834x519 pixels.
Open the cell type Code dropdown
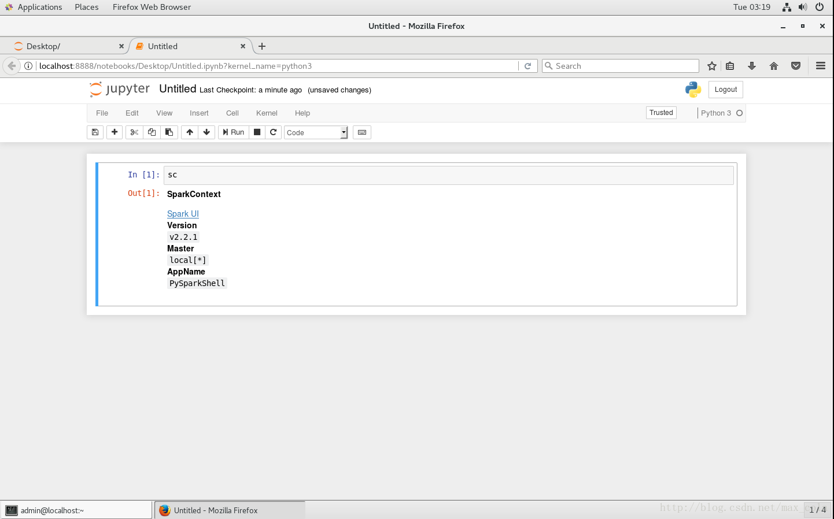pyautogui.click(x=316, y=132)
